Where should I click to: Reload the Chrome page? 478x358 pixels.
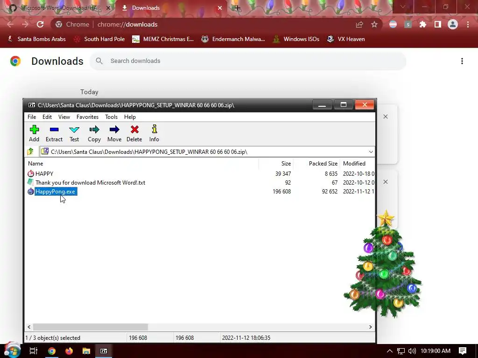(40, 24)
